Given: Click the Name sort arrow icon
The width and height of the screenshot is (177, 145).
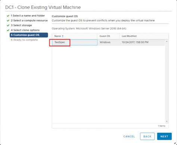Looking at the screenshot, I should click(63, 36).
